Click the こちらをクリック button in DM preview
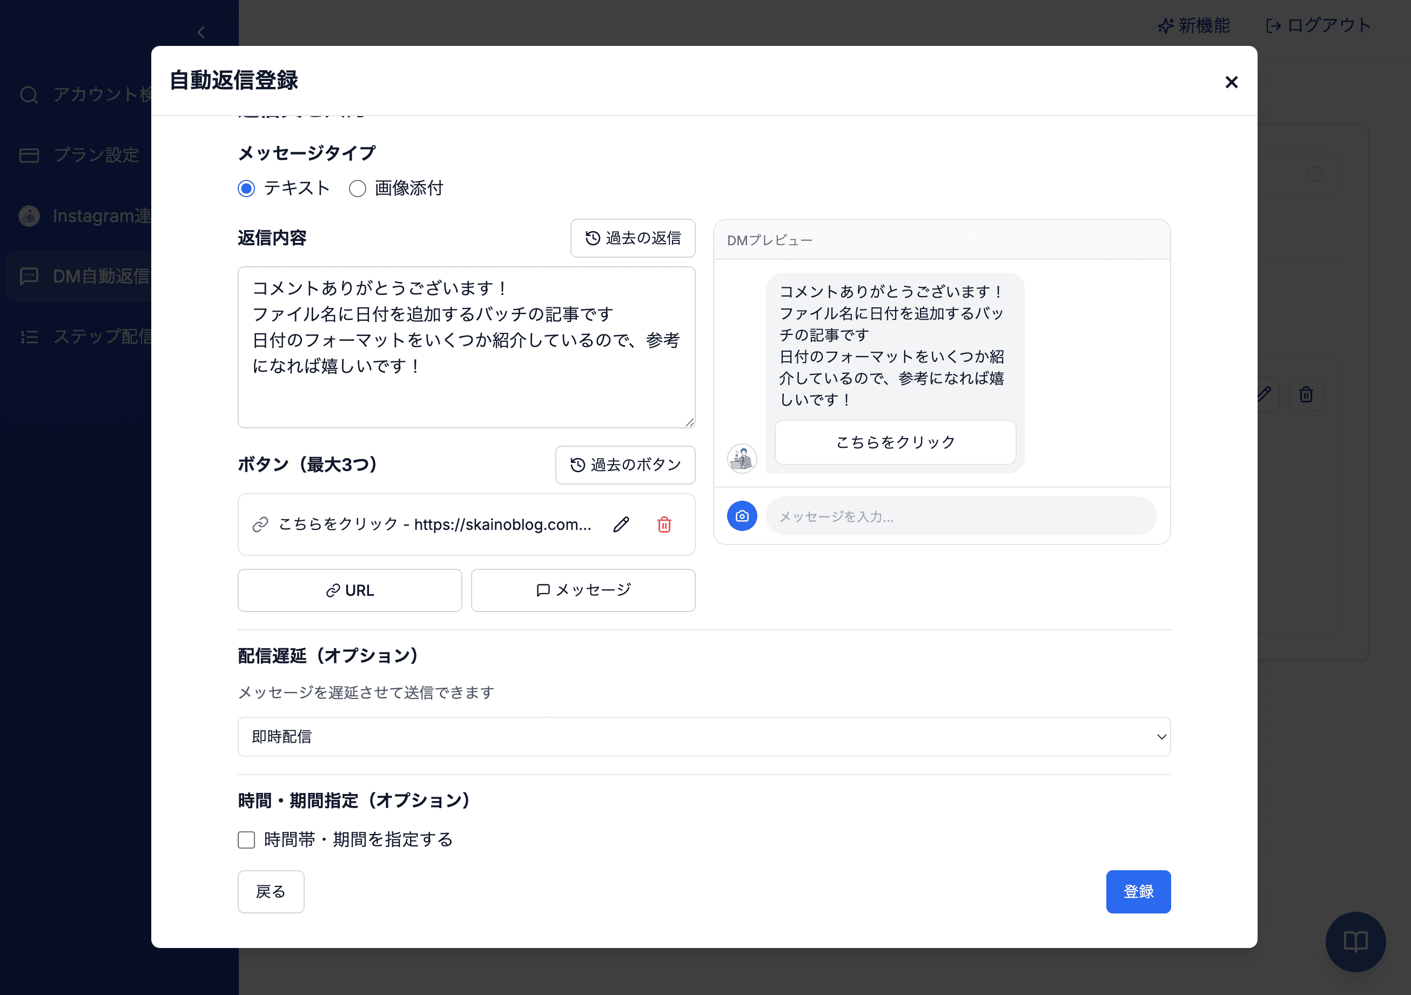 coord(896,442)
